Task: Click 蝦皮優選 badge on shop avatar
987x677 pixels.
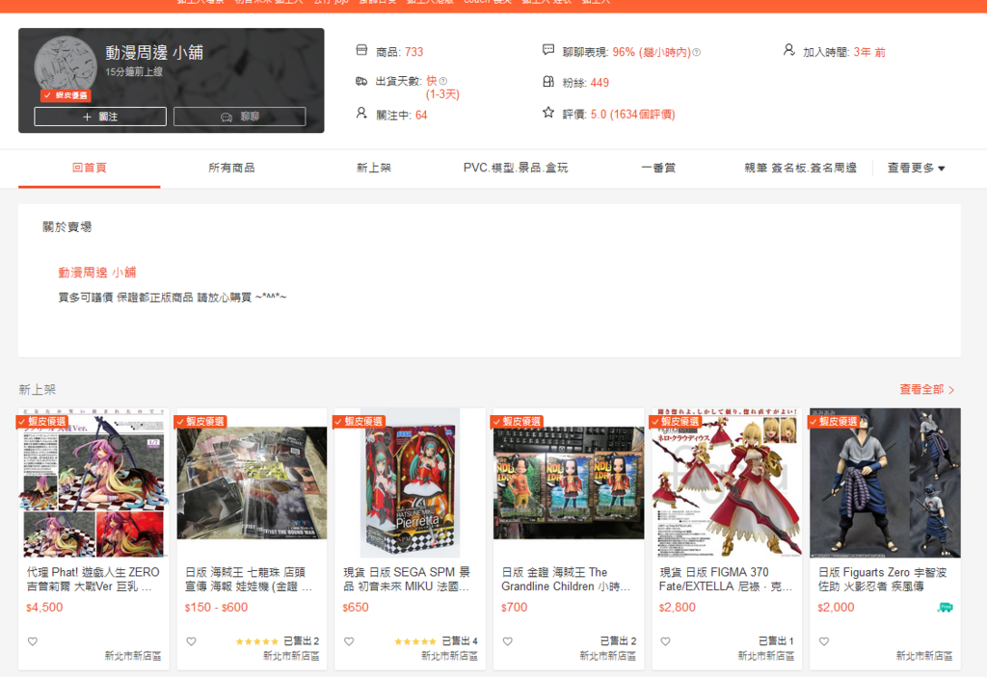Action: pyautogui.click(x=66, y=95)
